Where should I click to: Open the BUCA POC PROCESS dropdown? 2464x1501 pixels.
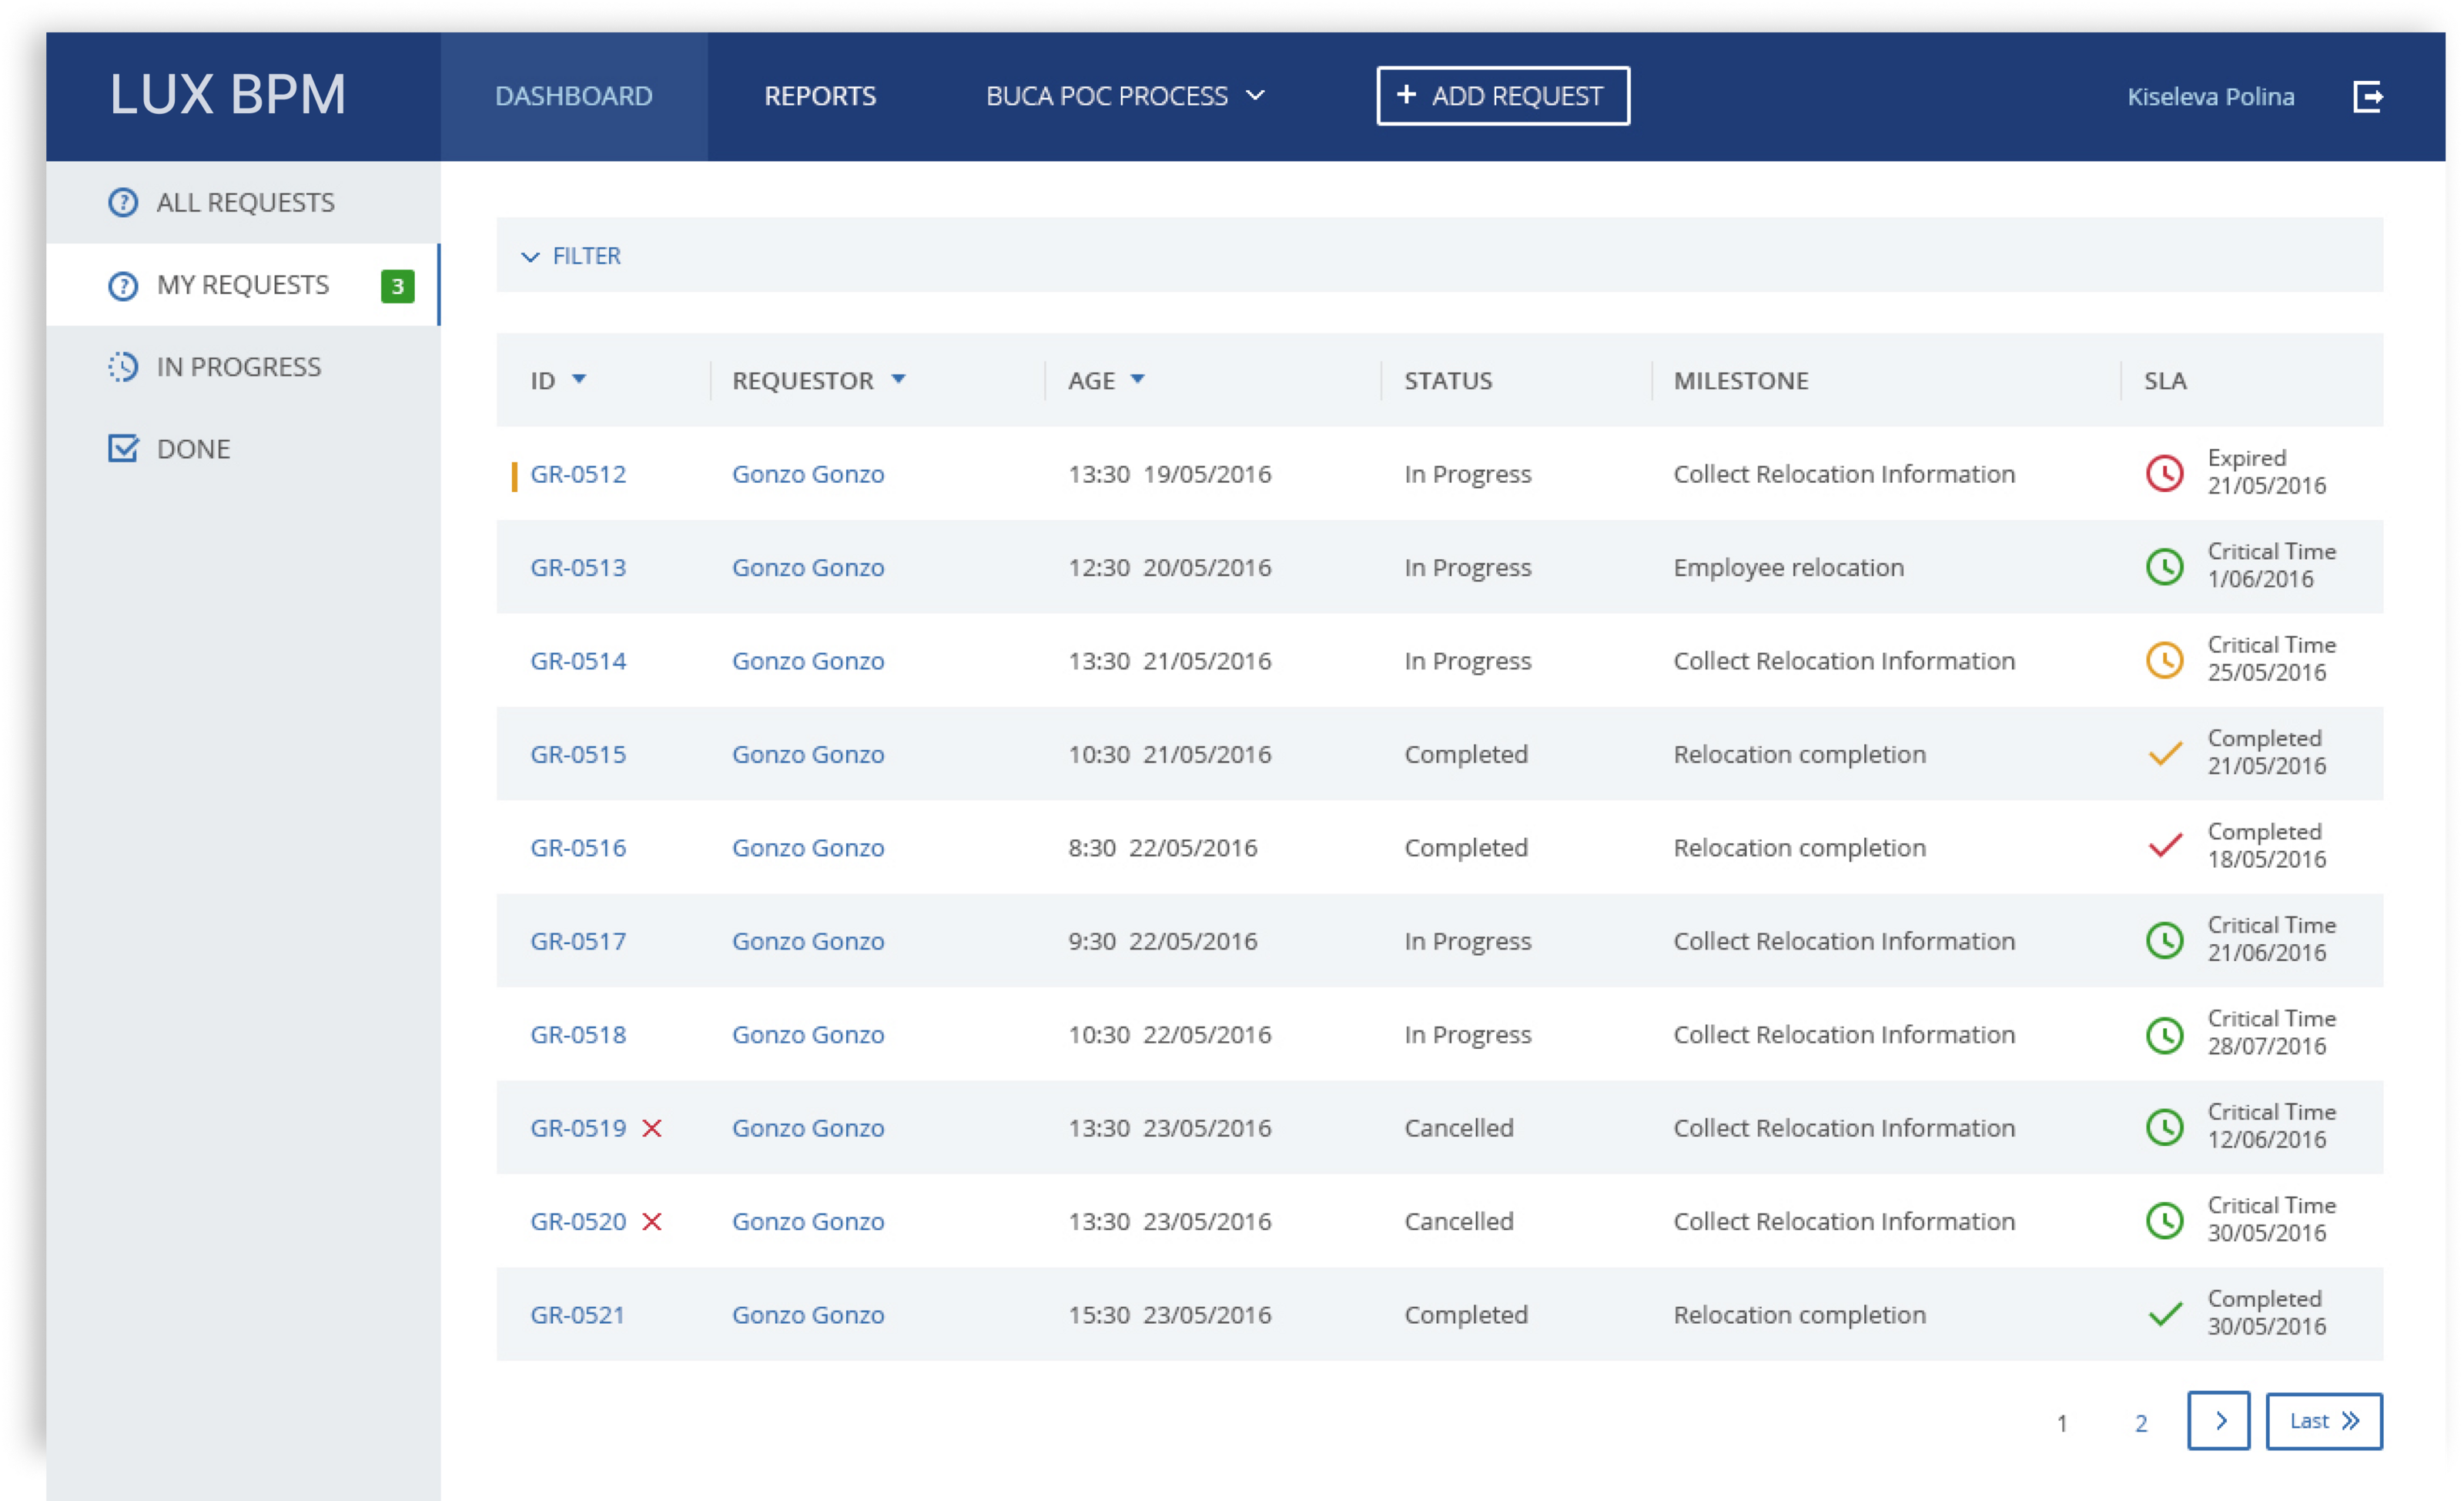click(x=1125, y=96)
